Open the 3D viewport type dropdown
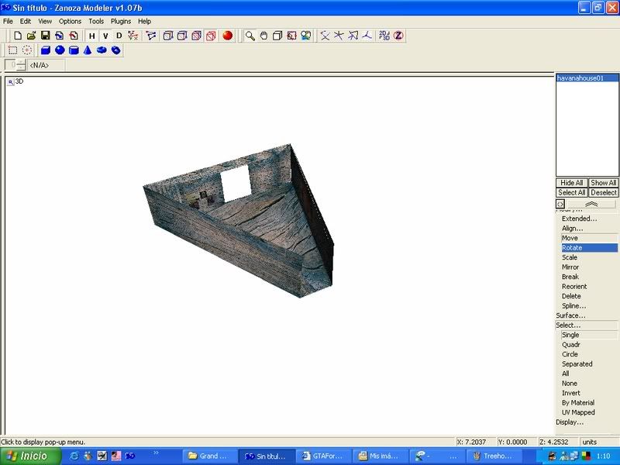 pos(11,81)
